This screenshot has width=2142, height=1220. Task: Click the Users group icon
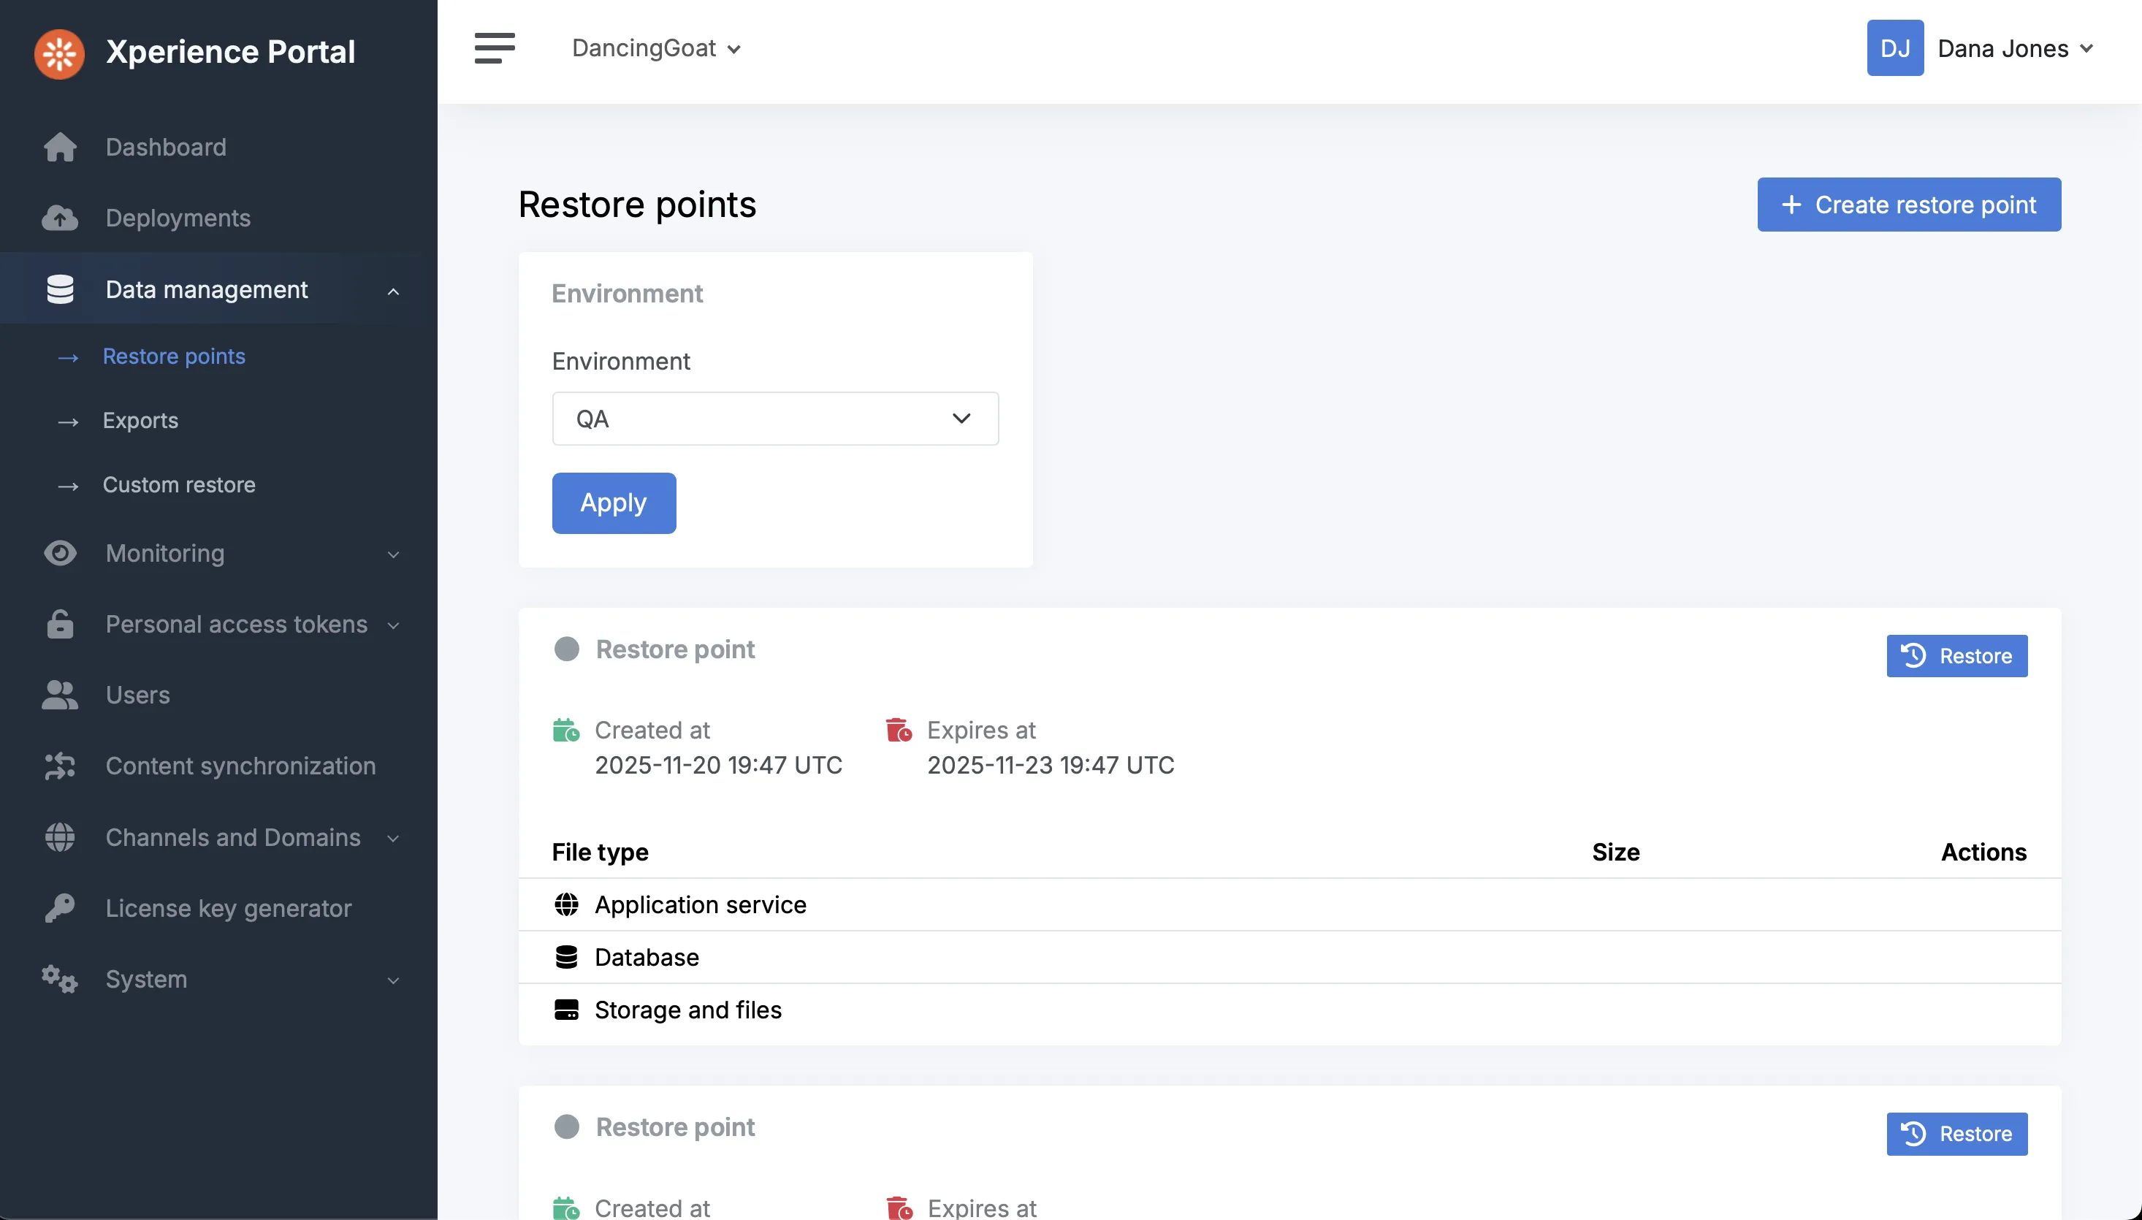[x=59, y=695]
